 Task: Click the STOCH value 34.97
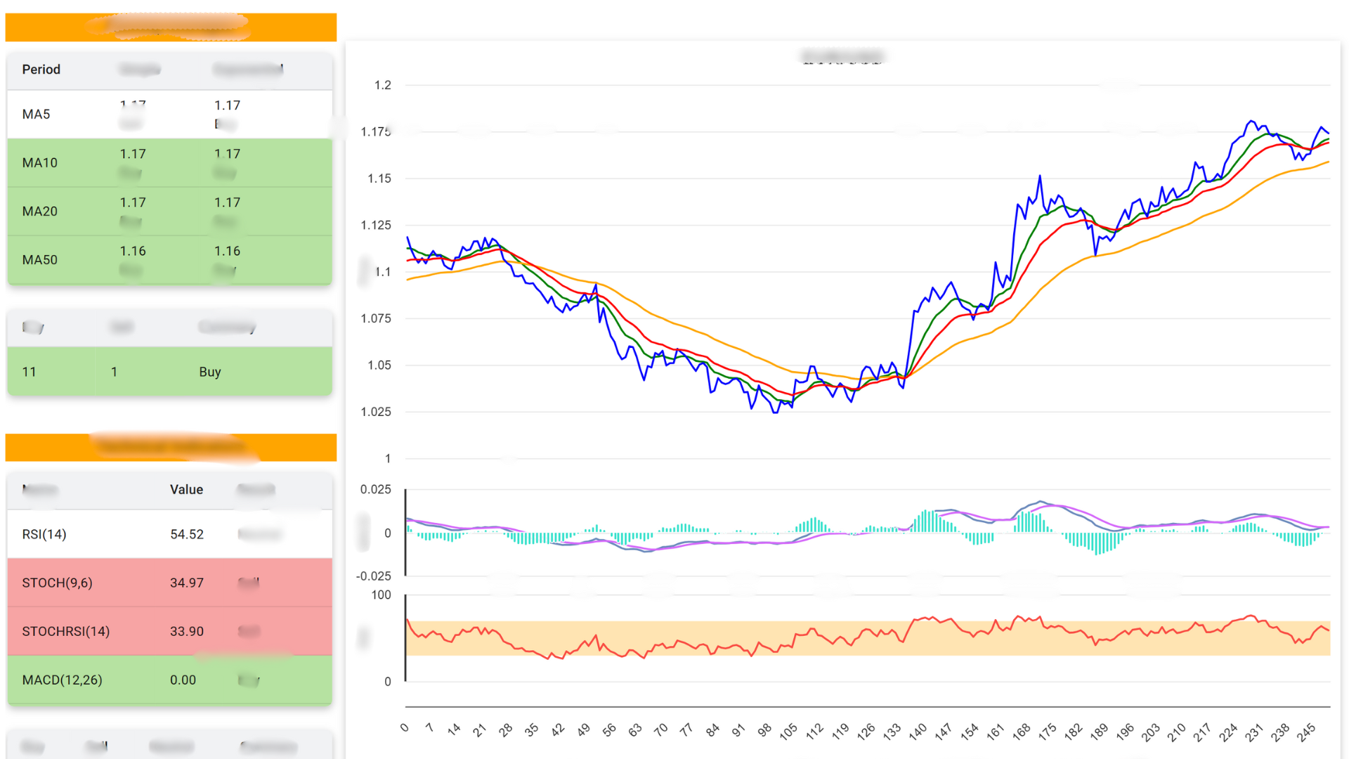click(187, 583)
